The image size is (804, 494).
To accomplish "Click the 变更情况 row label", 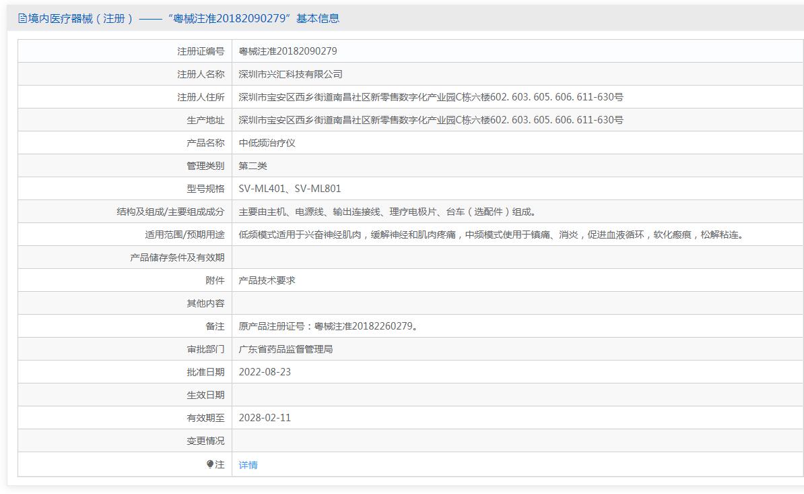I will click(x=205, y=441).
